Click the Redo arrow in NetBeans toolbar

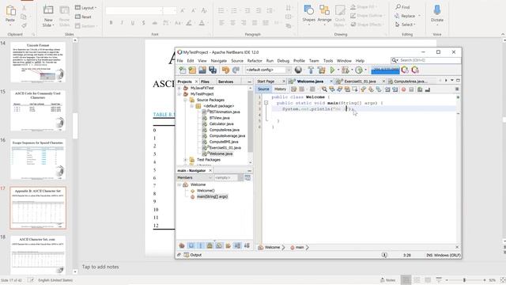tap(236, 70)
